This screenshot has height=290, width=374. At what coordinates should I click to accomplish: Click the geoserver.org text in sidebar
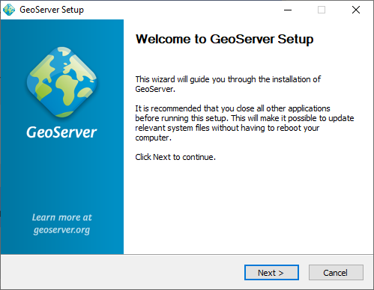click(x=61, y=230)
